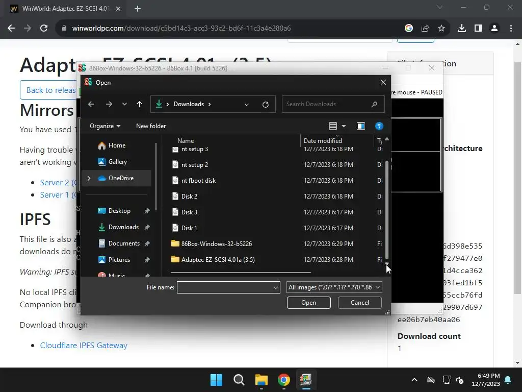522x392 pixels.
Task: Share this page icon in Chrome
Action: click(425, 29)
